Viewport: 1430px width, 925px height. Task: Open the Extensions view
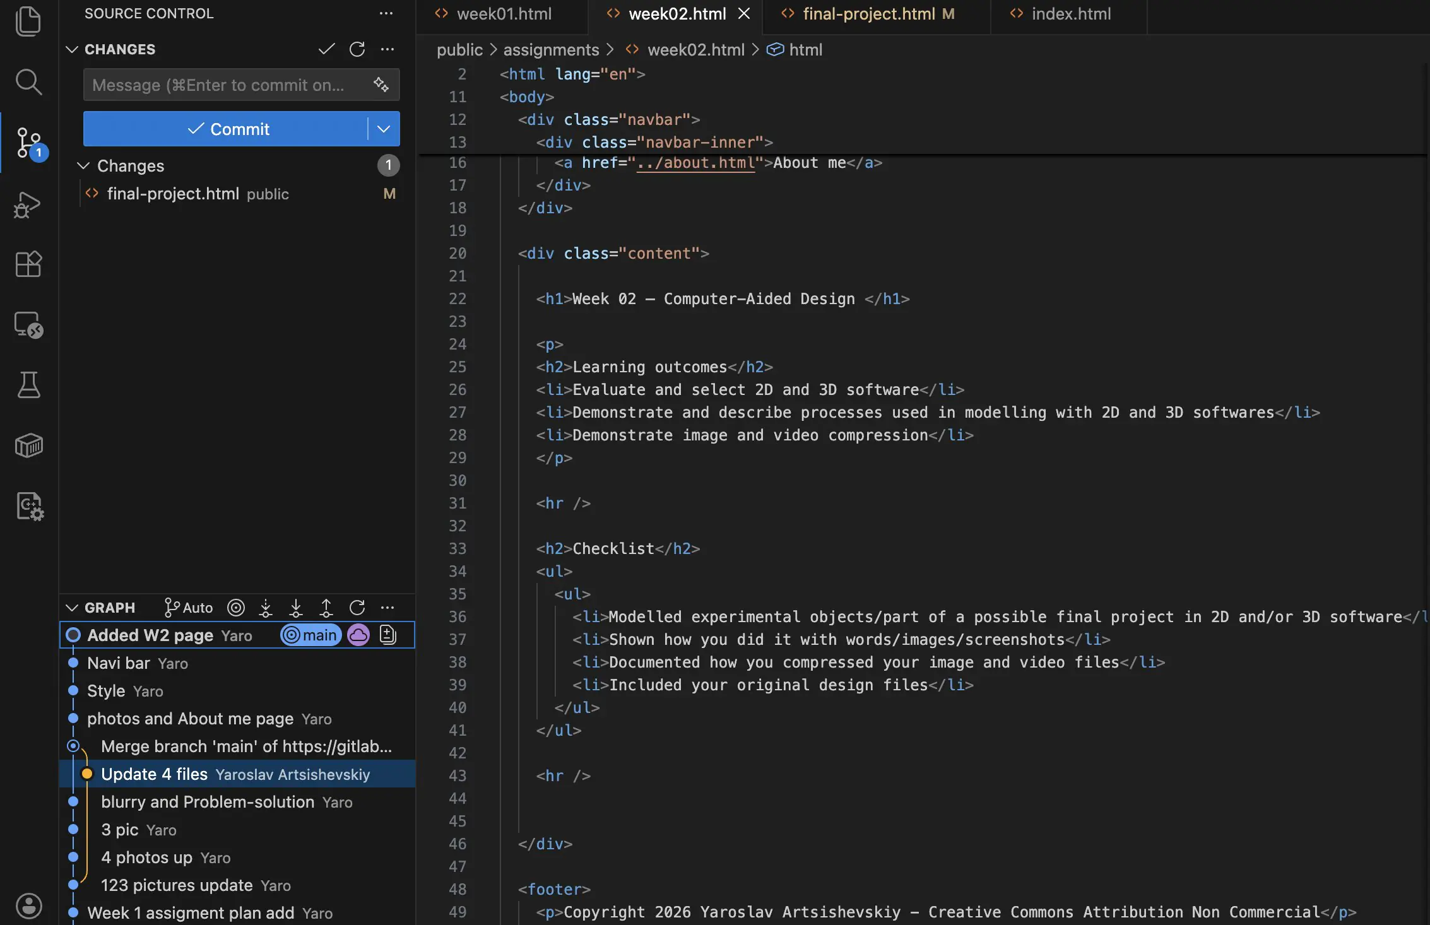click(x=28, y=264)
